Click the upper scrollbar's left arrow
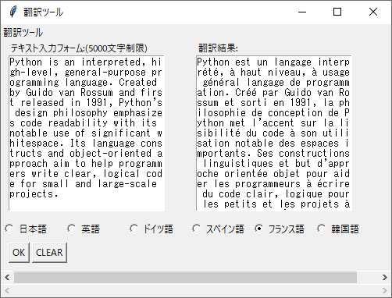Viewport: 392px width, 298px height. 7,277
